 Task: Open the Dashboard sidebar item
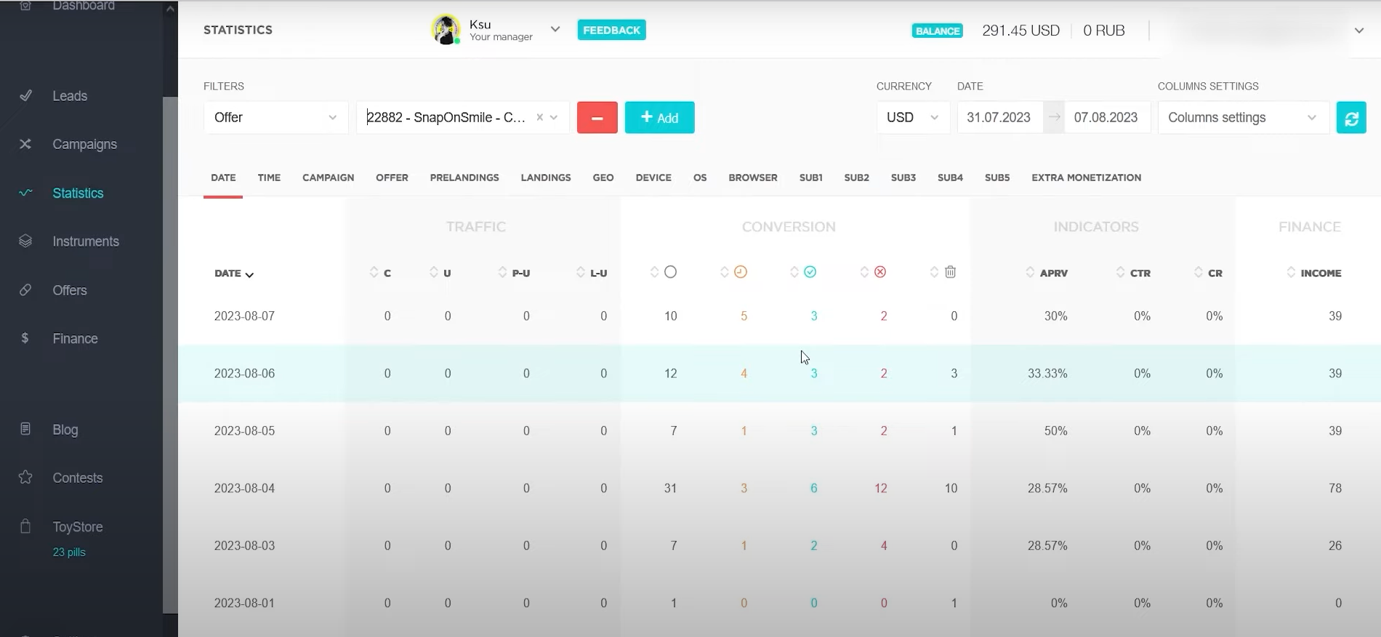coord(83,6)
